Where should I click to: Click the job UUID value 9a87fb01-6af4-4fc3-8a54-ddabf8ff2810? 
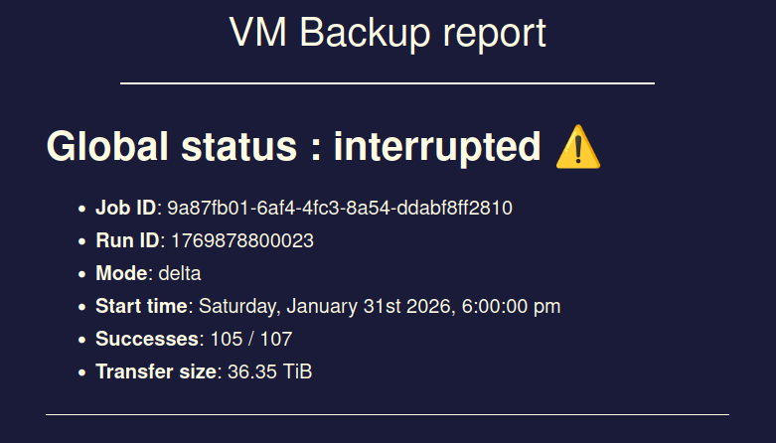tap(340, 208)
